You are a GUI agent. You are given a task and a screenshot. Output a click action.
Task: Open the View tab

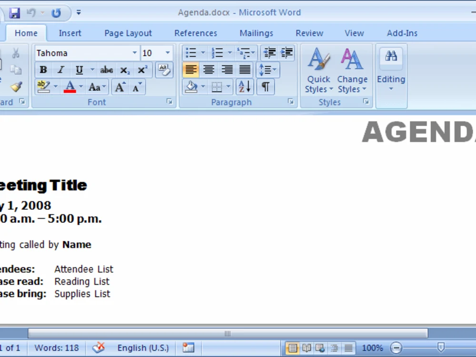tap(354, 33)
